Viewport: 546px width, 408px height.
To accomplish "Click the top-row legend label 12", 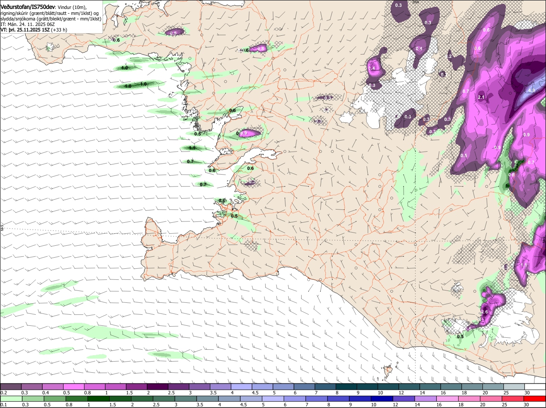I will click(x=401, y=393).
